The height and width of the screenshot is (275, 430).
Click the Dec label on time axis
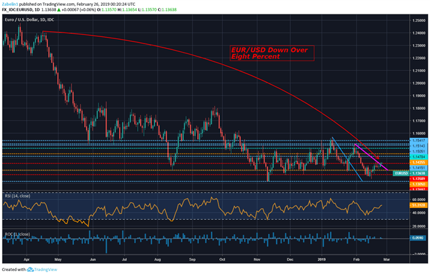(290, 259)
